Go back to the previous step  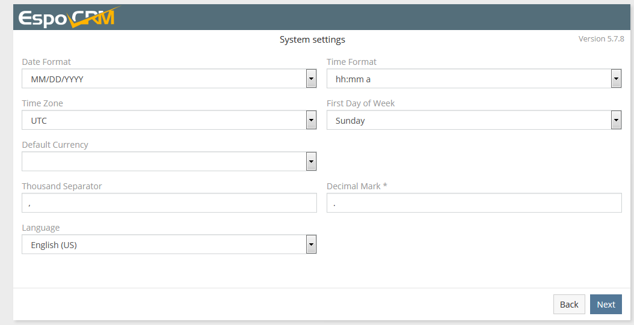click(x=569, y=305)
